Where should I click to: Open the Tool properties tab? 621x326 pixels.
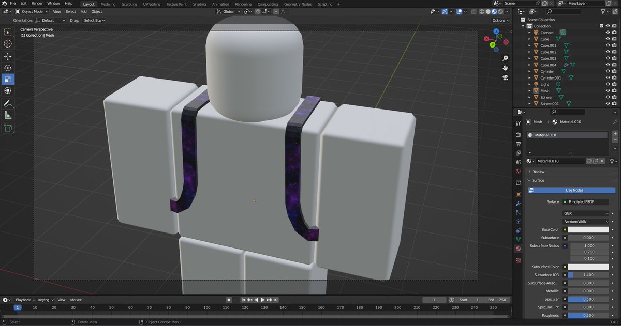click(x=518, y=123)
